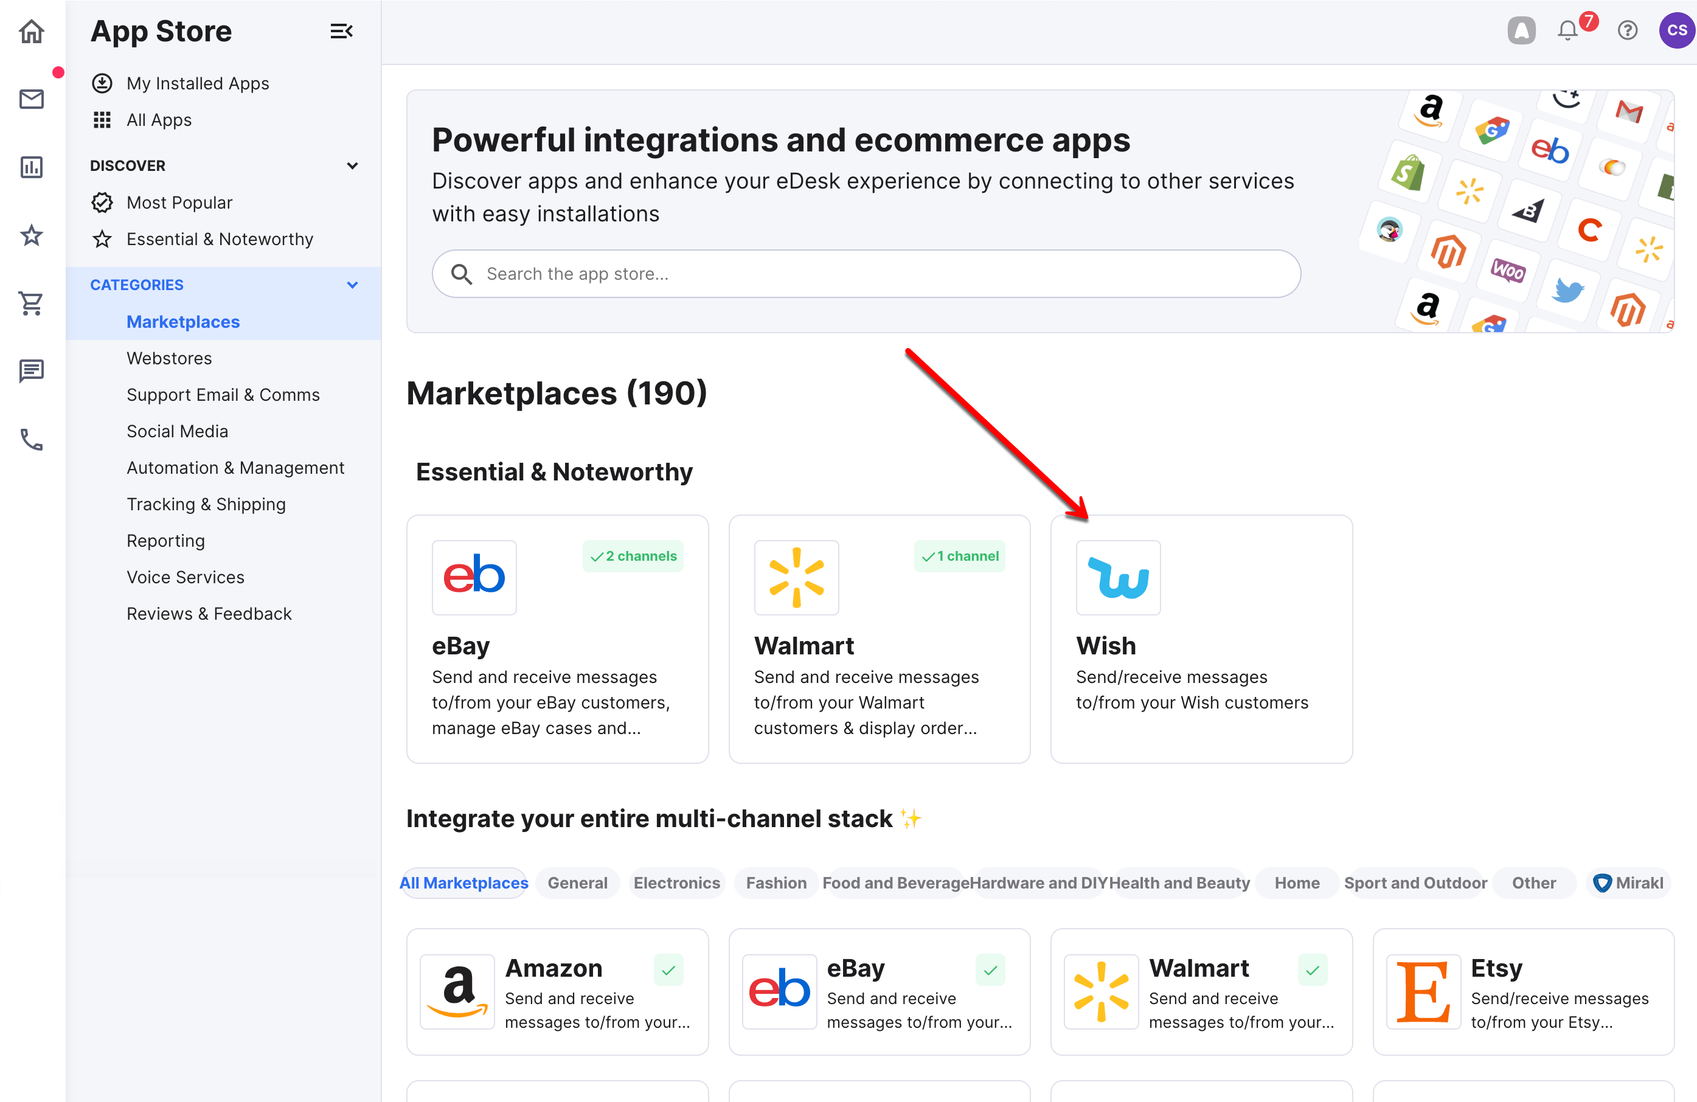Click the hamburger menu icon in App Store
Image resolution: width=1697 pixels, height=1102 pixels.
[x=340, y=31]
